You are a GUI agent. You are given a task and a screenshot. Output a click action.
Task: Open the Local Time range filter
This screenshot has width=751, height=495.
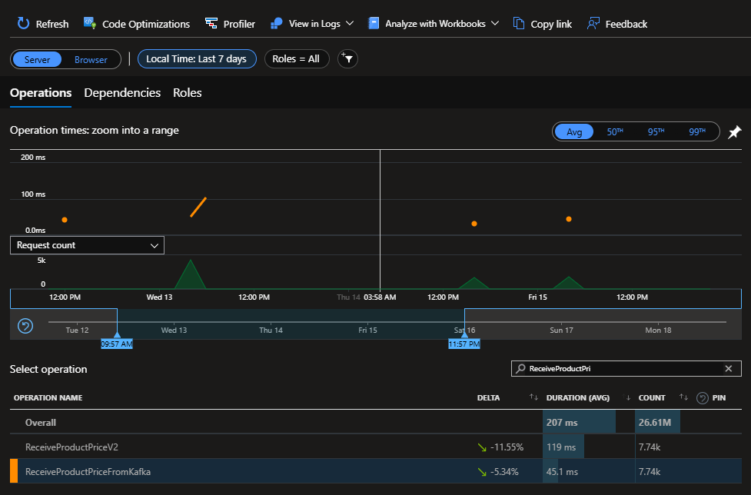point(197,59)
